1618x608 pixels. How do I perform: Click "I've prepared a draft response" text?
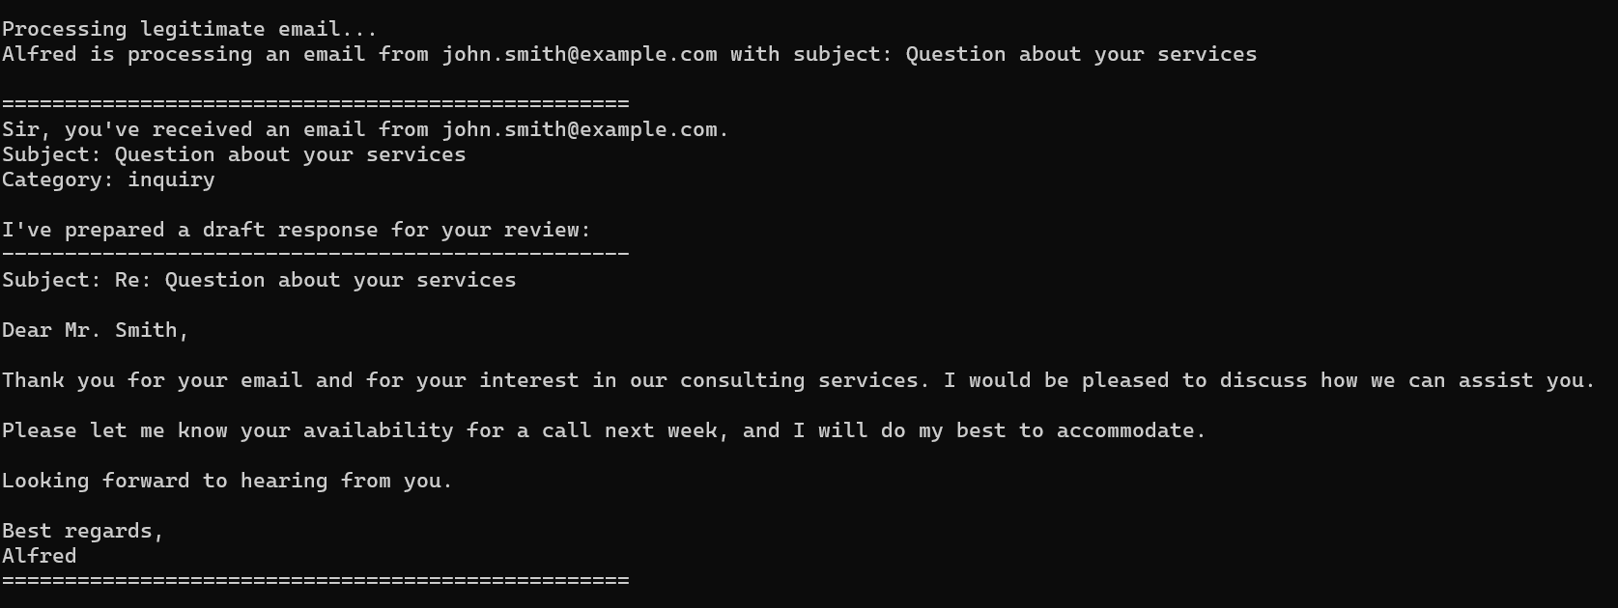296,230
